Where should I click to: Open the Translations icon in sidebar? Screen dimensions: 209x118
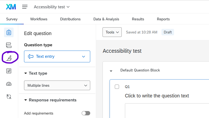tap(9, 97)
